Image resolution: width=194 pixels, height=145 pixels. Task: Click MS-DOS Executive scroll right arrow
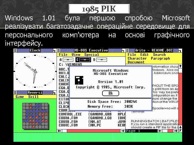pos(123,131)
